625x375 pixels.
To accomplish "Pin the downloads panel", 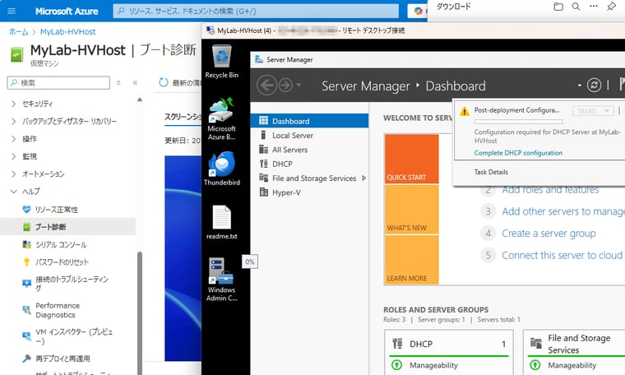I will coord(611,7).
